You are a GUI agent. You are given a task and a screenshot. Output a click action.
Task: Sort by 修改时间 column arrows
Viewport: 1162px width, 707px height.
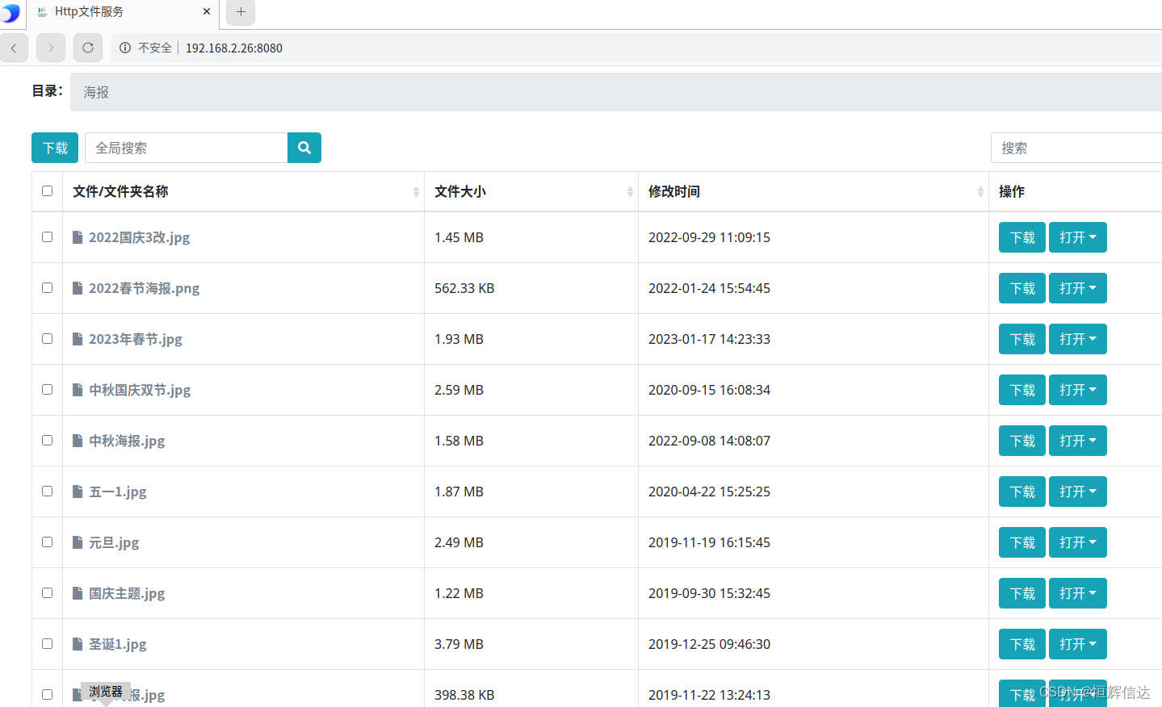[x=980, y=191]
